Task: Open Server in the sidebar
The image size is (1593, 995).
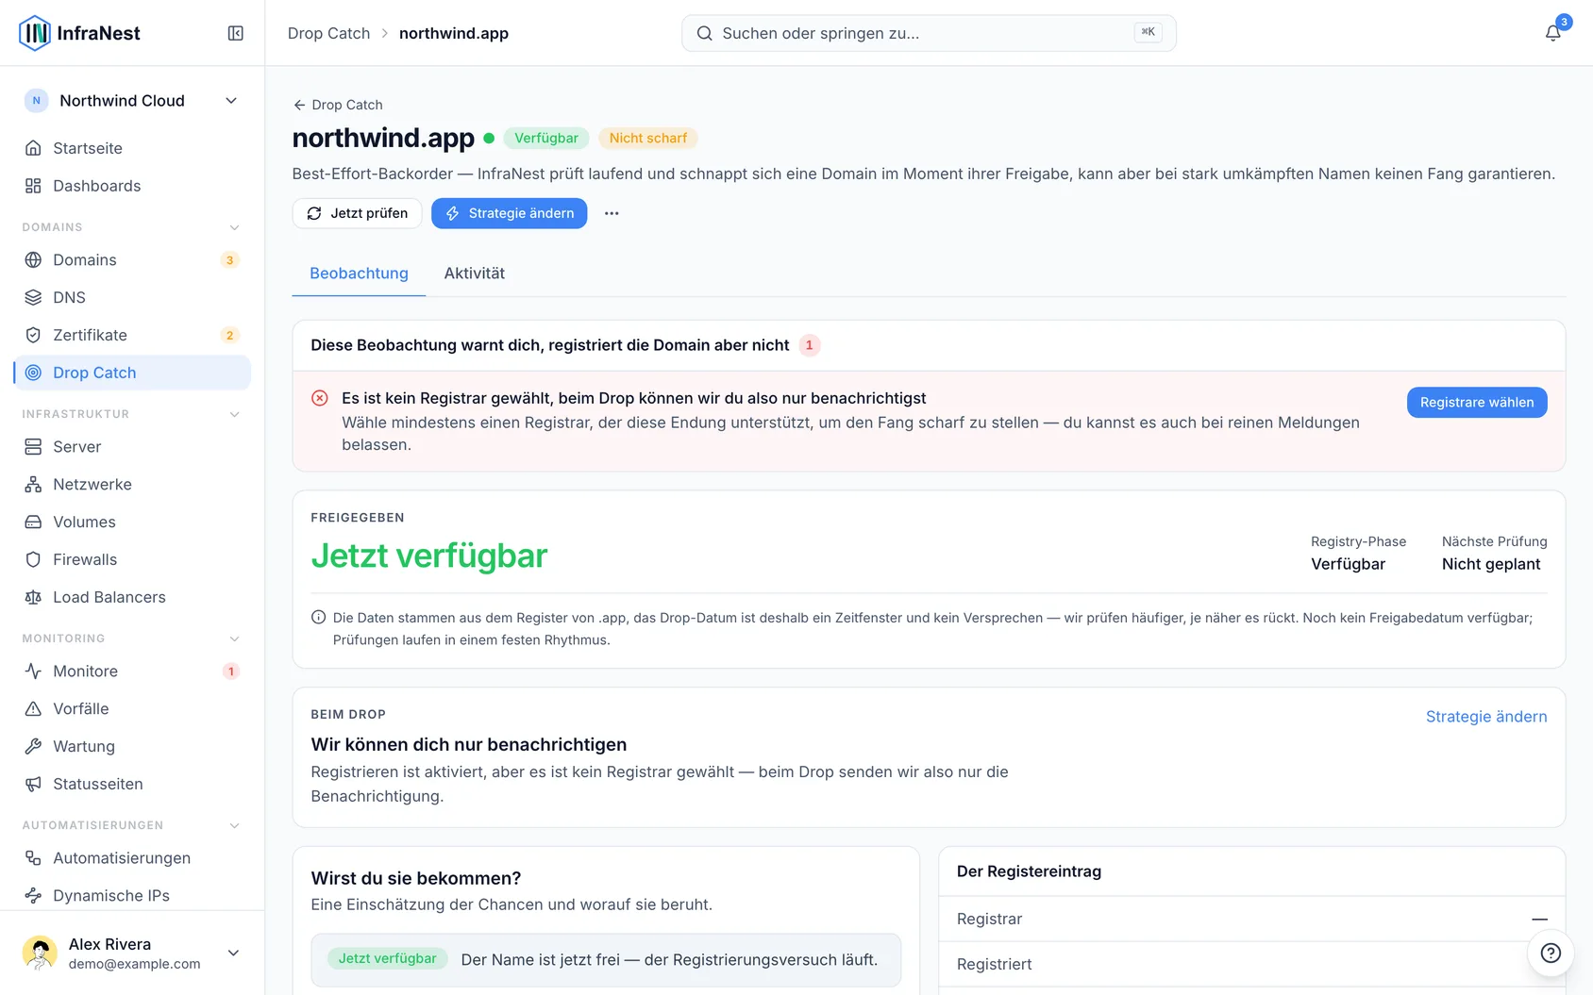Action: tap(132, 446)
